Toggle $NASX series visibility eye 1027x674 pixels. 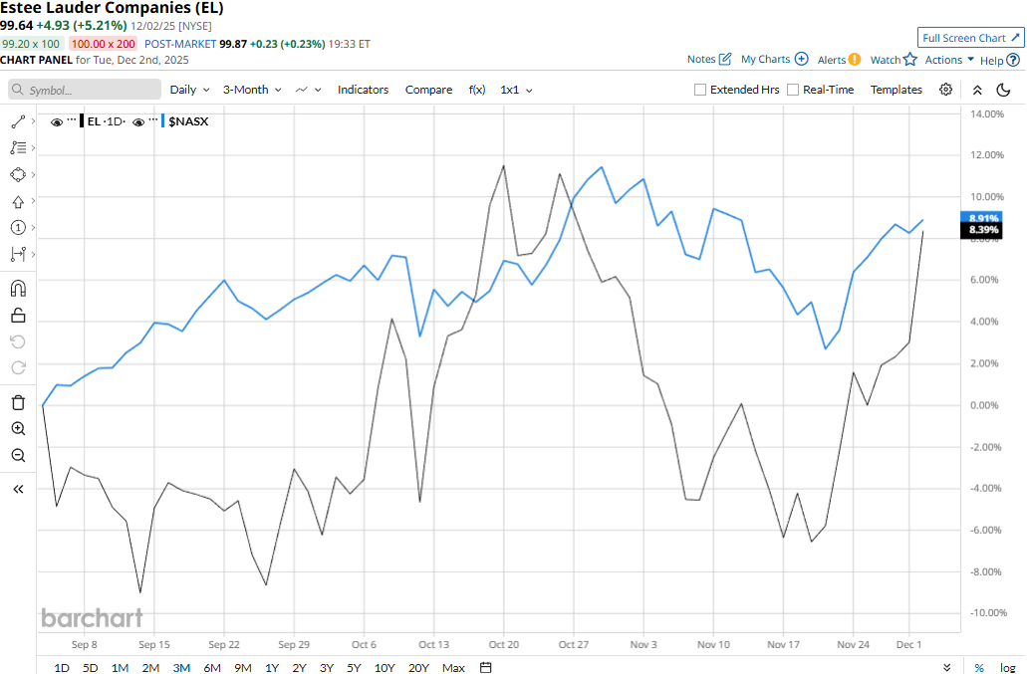138,122
